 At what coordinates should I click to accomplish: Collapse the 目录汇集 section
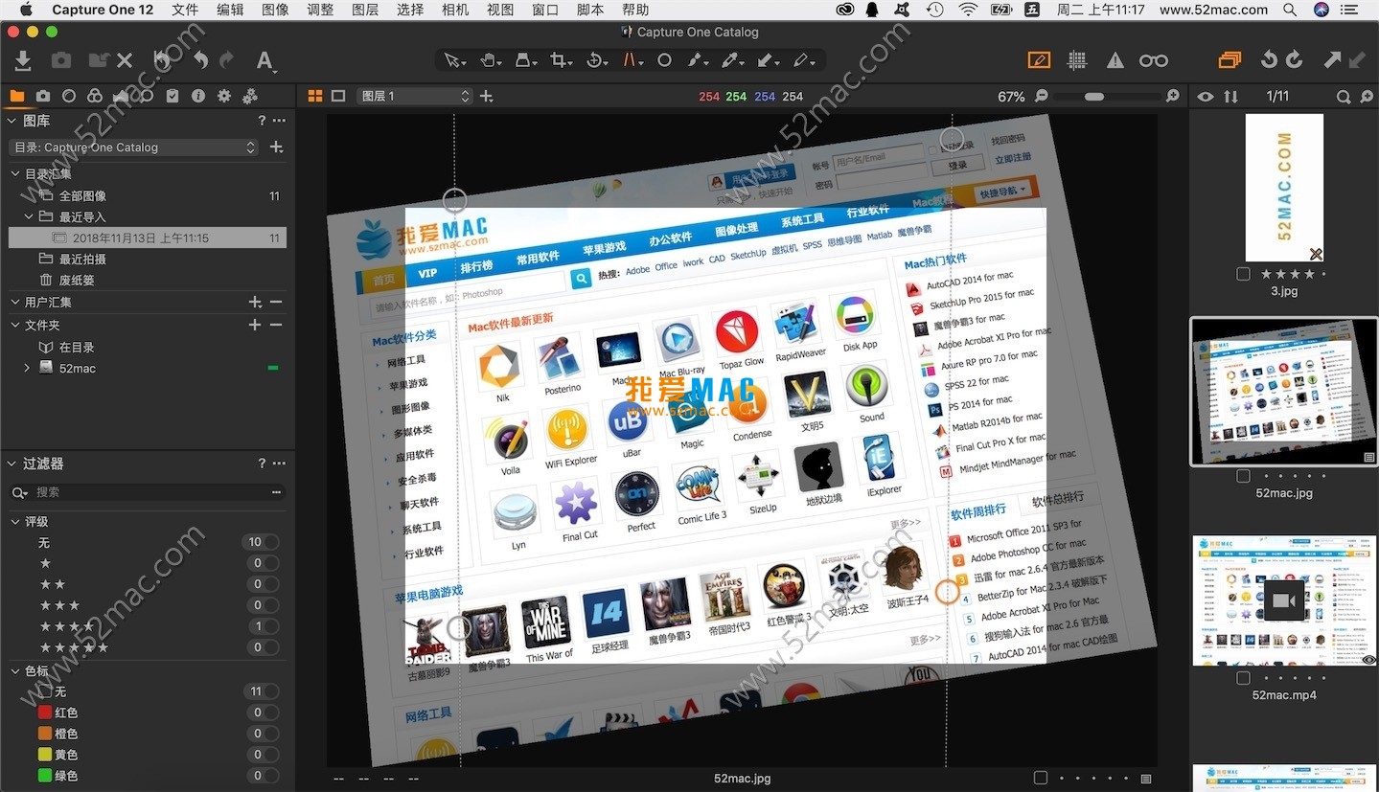point(15,174)
